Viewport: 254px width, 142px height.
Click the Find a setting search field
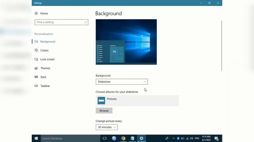pos(62,22)
